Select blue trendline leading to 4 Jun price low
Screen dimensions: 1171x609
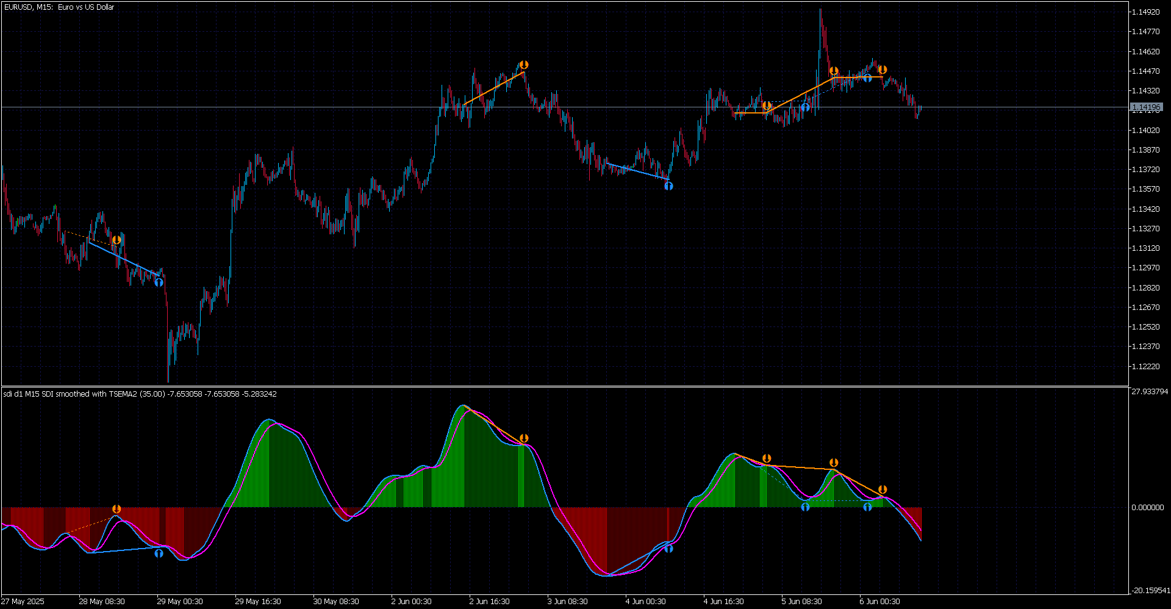pos(637,171)
